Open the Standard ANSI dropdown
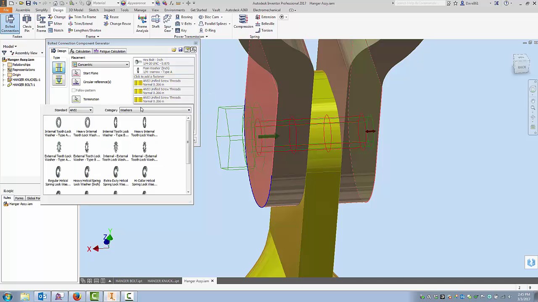Screen dimensions: 538x302 pyautogui.click(x=81, y=110)
